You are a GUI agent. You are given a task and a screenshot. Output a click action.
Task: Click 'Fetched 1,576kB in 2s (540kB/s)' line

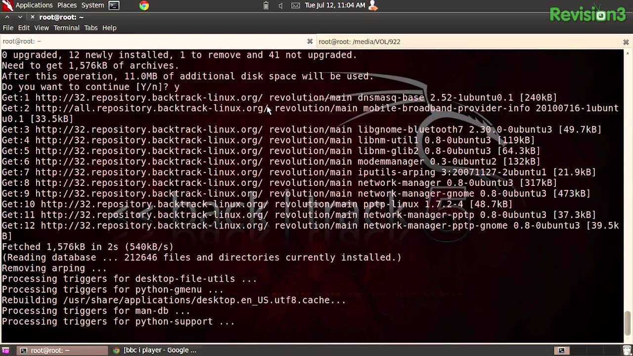(x=88, y=247)
